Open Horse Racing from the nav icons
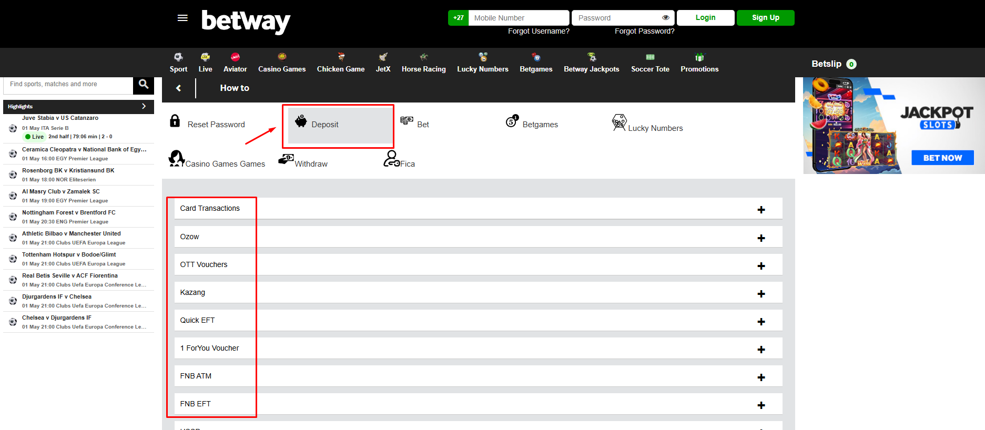The width and height of the screenshot is (985, 430). [x=423, y=57]
